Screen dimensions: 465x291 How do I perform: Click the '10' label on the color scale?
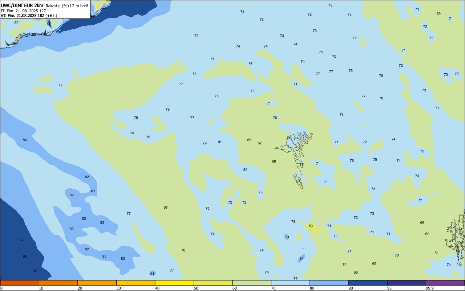pos(41,288)
